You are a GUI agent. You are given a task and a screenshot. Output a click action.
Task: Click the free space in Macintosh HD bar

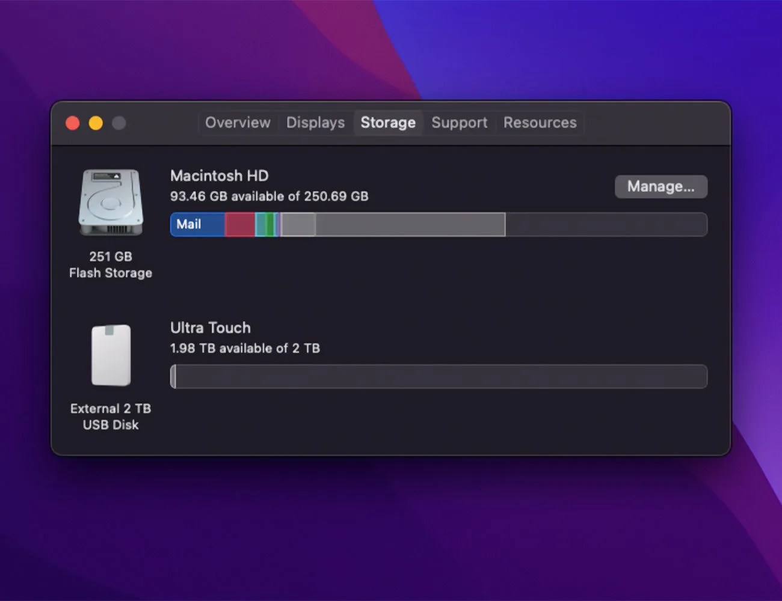point(605,225)
